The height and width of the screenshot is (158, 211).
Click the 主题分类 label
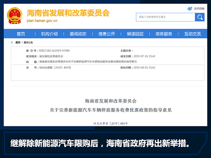coord(127,51)
